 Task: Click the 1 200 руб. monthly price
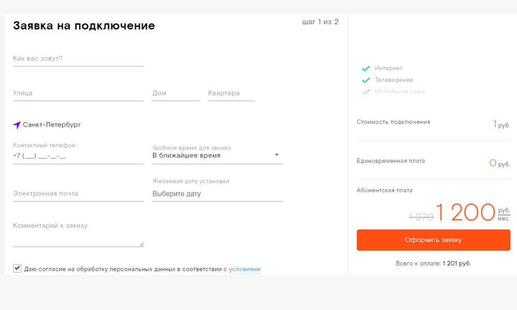(465, 212)
